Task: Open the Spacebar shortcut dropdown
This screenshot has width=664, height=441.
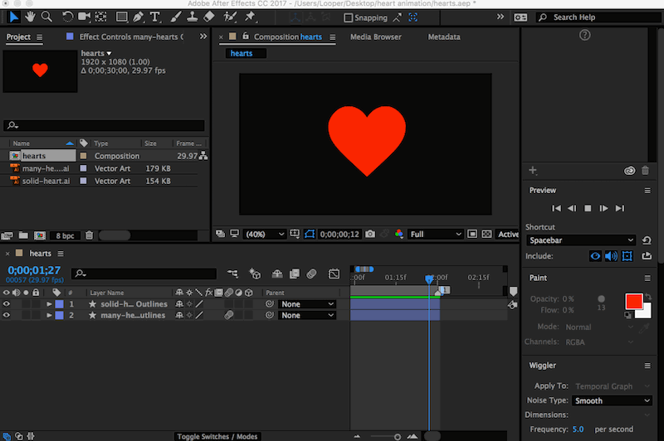Action: tap(581, 240)
